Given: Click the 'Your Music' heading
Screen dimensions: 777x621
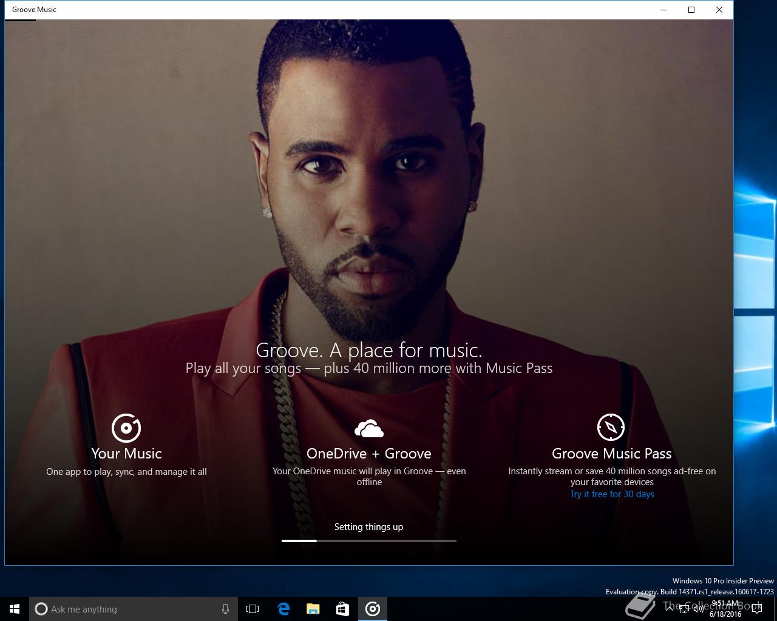Looking at the screenshot, I should tap(126, 454).
